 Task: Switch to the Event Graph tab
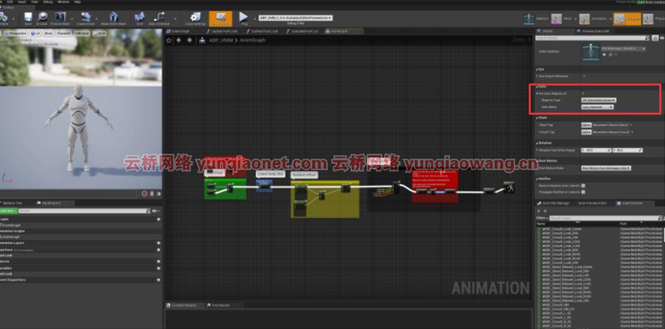click(180, 31)
